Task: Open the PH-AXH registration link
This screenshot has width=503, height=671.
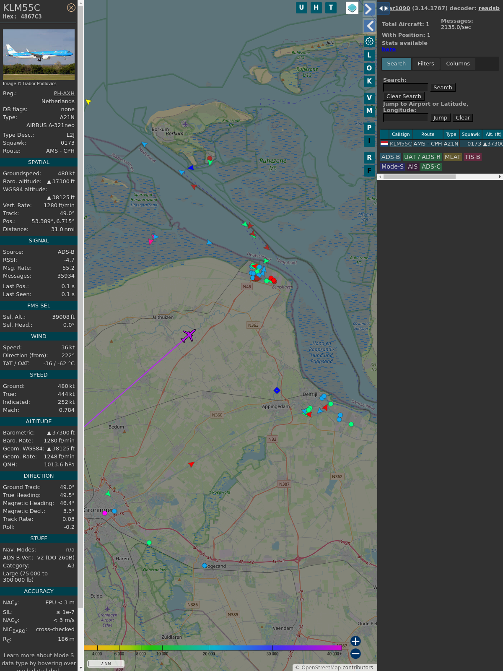Action: 64,94
